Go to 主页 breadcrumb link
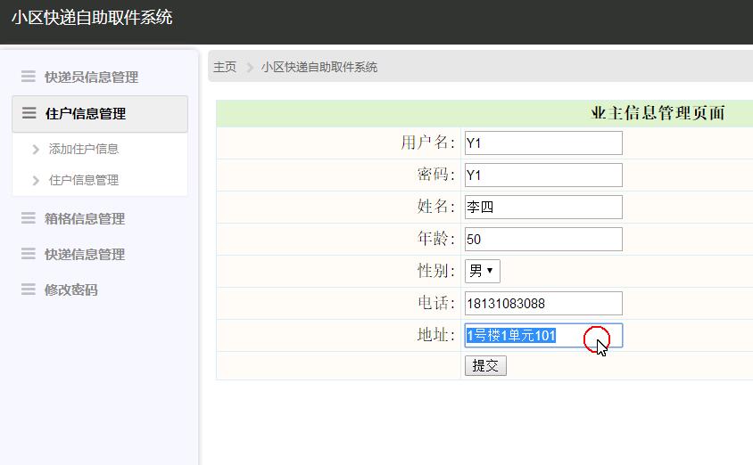This screenshot has height=465, width=753. pyautogui.click(x=225, y=68)
